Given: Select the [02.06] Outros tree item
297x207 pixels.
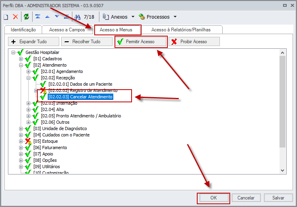Looking at the screenshot, I should click(x=55, y=122).
